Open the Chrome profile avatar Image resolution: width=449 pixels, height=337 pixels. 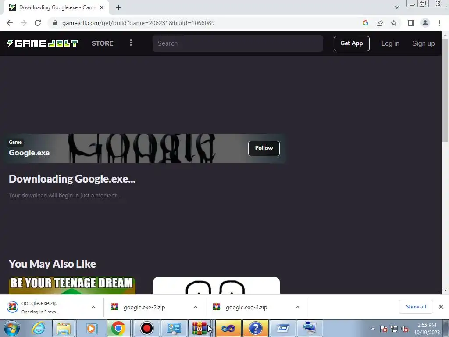click(425, 23)
